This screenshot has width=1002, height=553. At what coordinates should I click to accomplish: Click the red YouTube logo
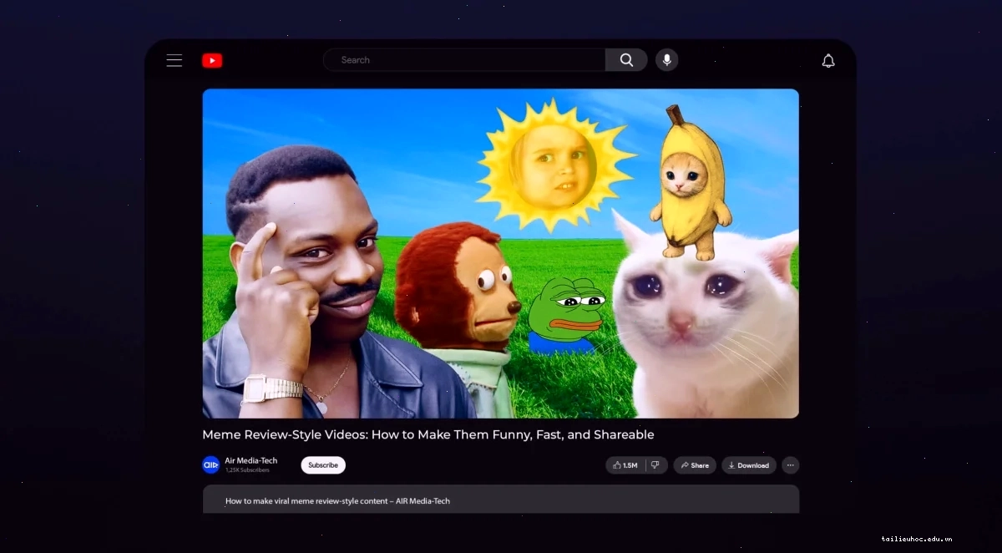pyautogui.click(x=212, y=60)
